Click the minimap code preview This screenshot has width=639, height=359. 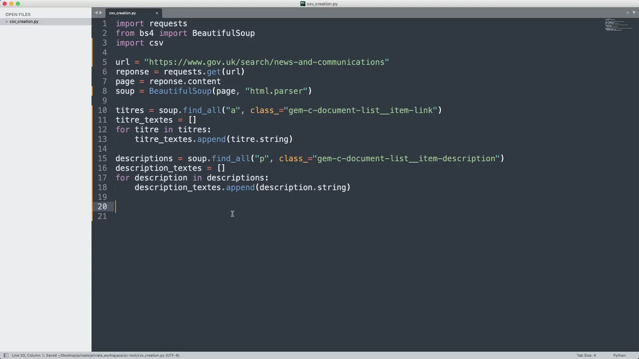(618, 25)
